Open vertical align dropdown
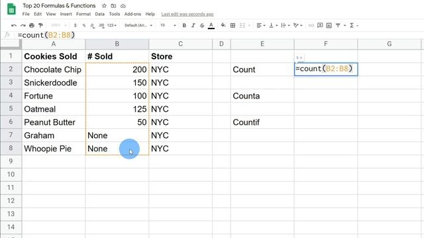The image size is (424, 238). coord(273,25)
